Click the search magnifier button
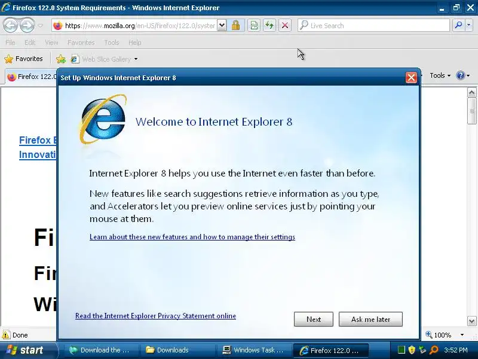The height and width of the screenshot is (359, 478). coord(458,25)
